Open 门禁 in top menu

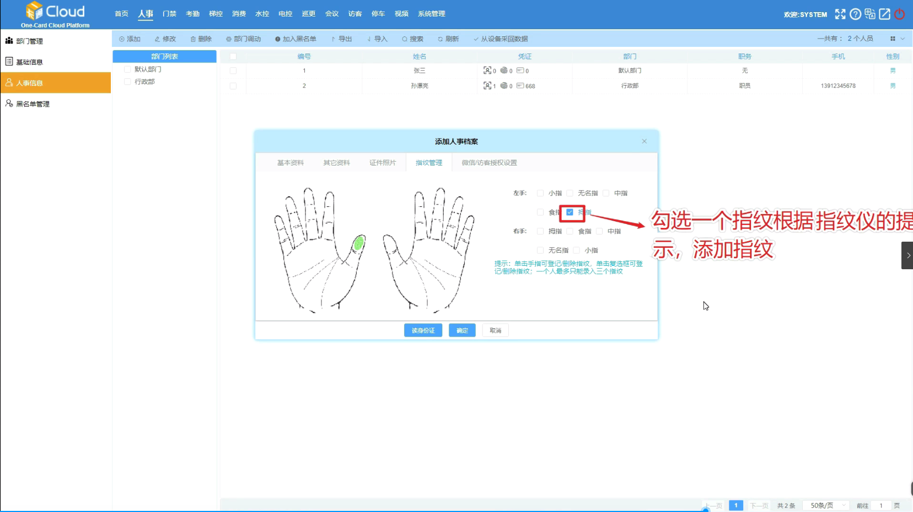(169, 14)
